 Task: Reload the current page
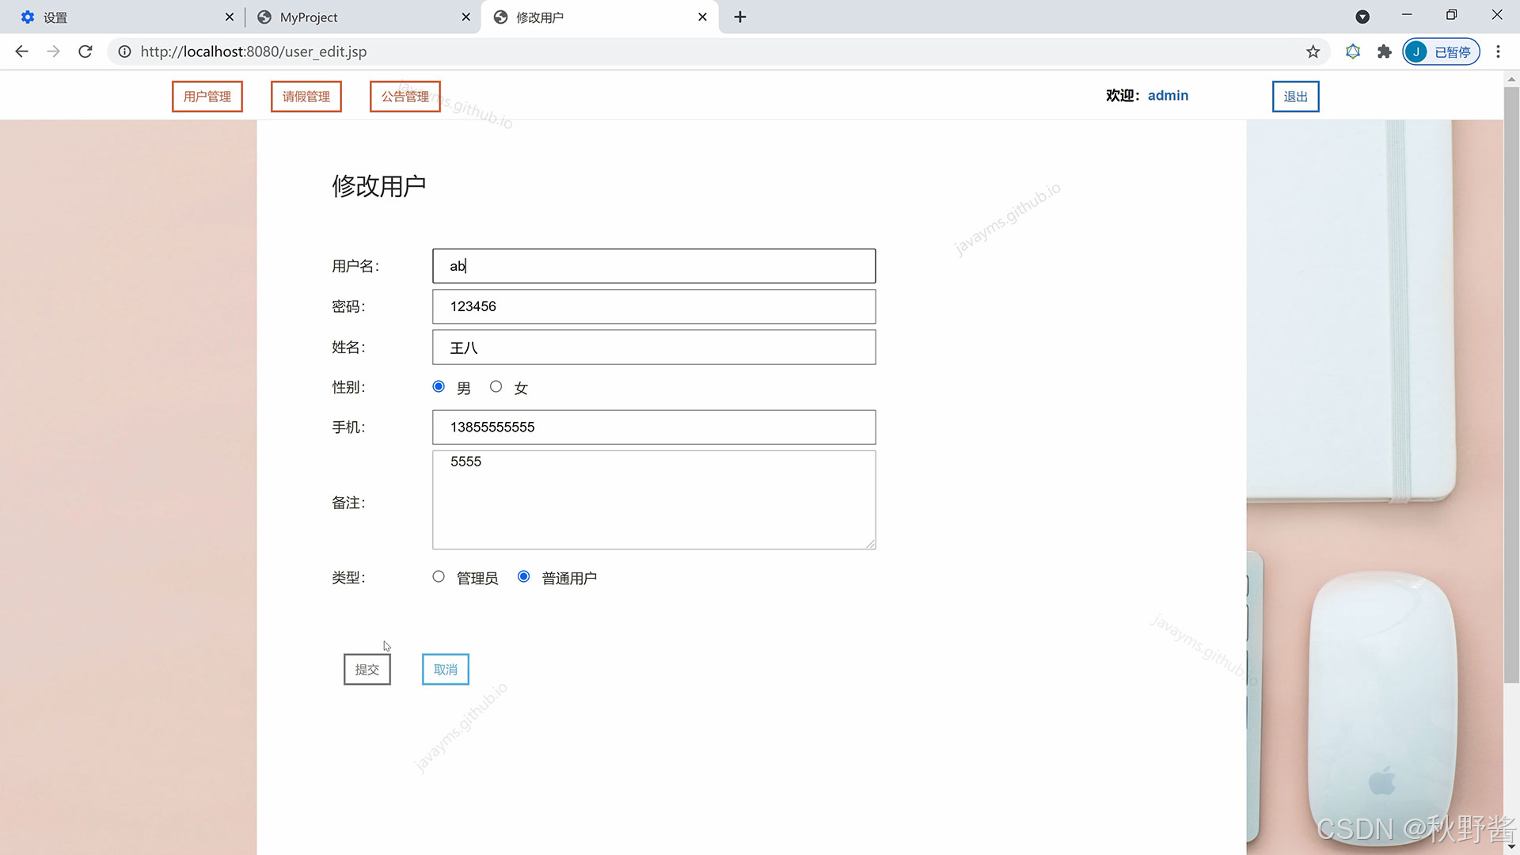(85, 51)
